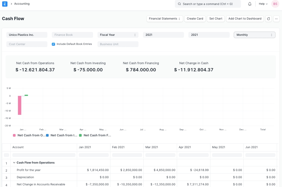Collapse the Cash Flow from Operations row
Image resolution: width=282 pixels, height=187 pixels.
click(14, 163)
